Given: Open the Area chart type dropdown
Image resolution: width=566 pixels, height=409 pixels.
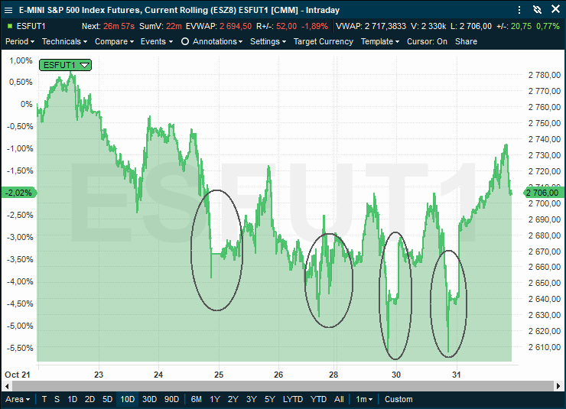Looking at the screenshot, I should pos(18,399).
